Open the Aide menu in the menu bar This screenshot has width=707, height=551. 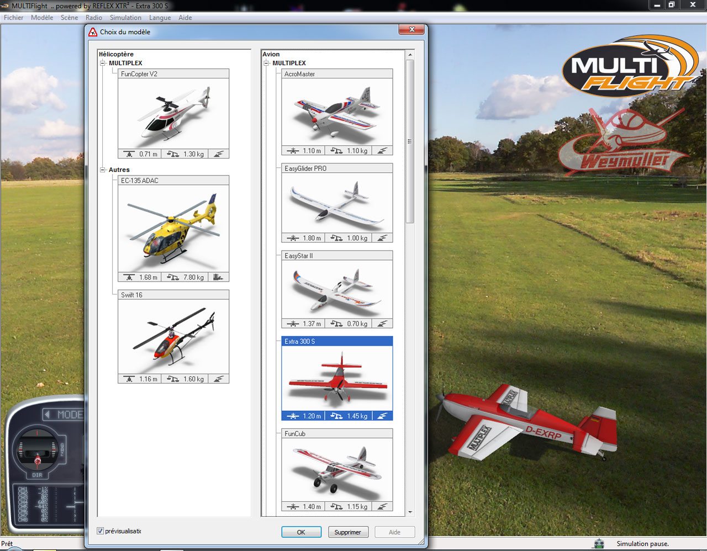pyautogui.click(x=185, y=18)
